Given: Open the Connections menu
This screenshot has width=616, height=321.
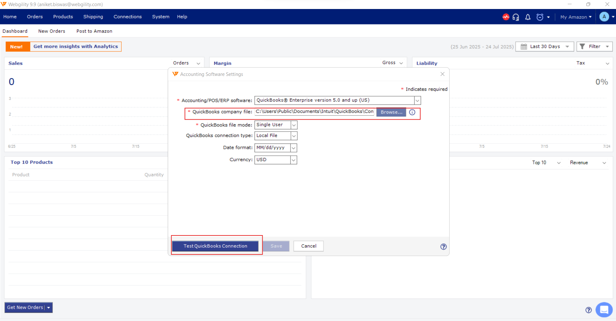Looking at the screenshot, I should click(127, 17).
